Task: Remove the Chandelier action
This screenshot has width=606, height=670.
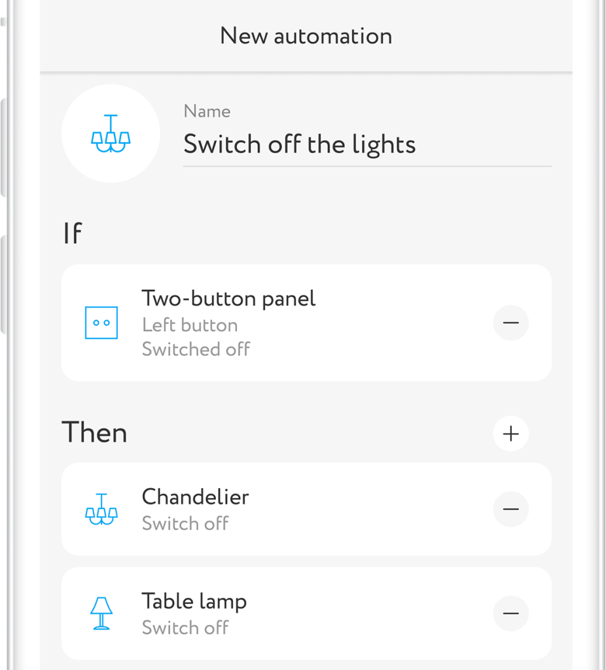Action: (510, 509)
